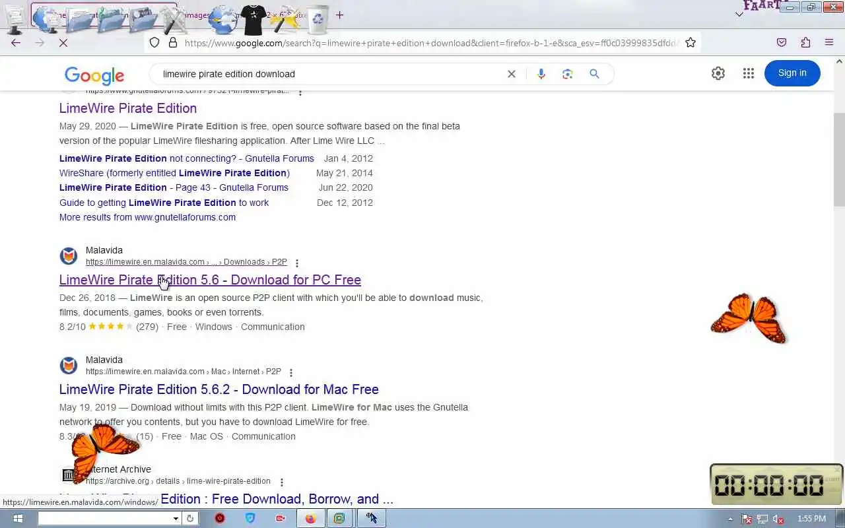
Task: Click the blue shield taskbar icon
Action: pos(250,518)
